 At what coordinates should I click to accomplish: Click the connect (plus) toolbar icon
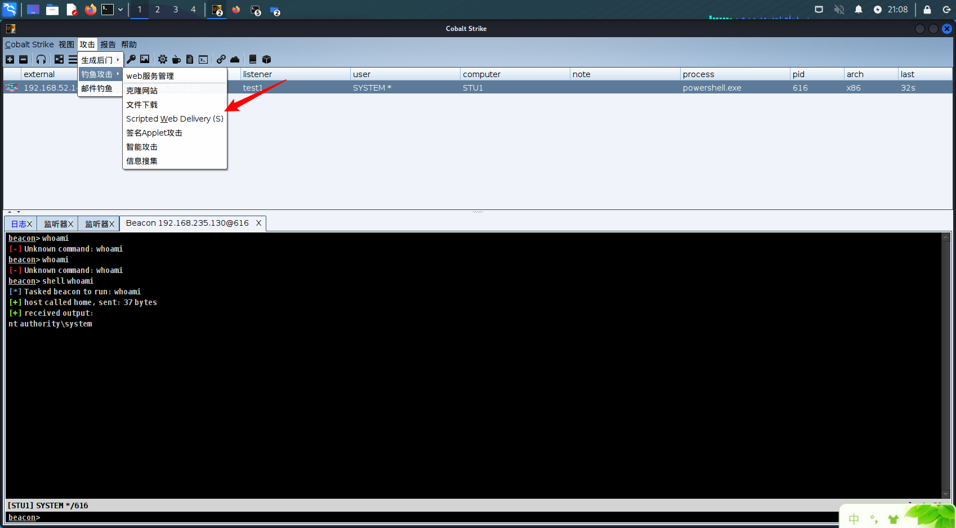pos(10,59)
